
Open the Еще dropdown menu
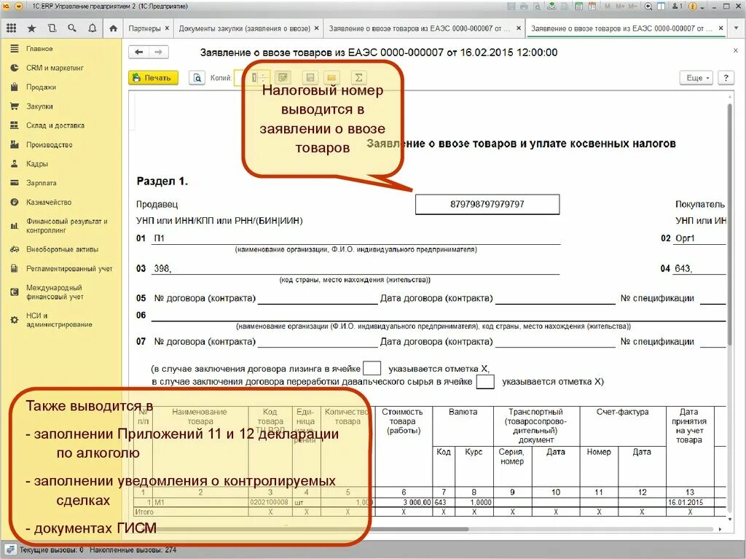(x=697, y=77)
